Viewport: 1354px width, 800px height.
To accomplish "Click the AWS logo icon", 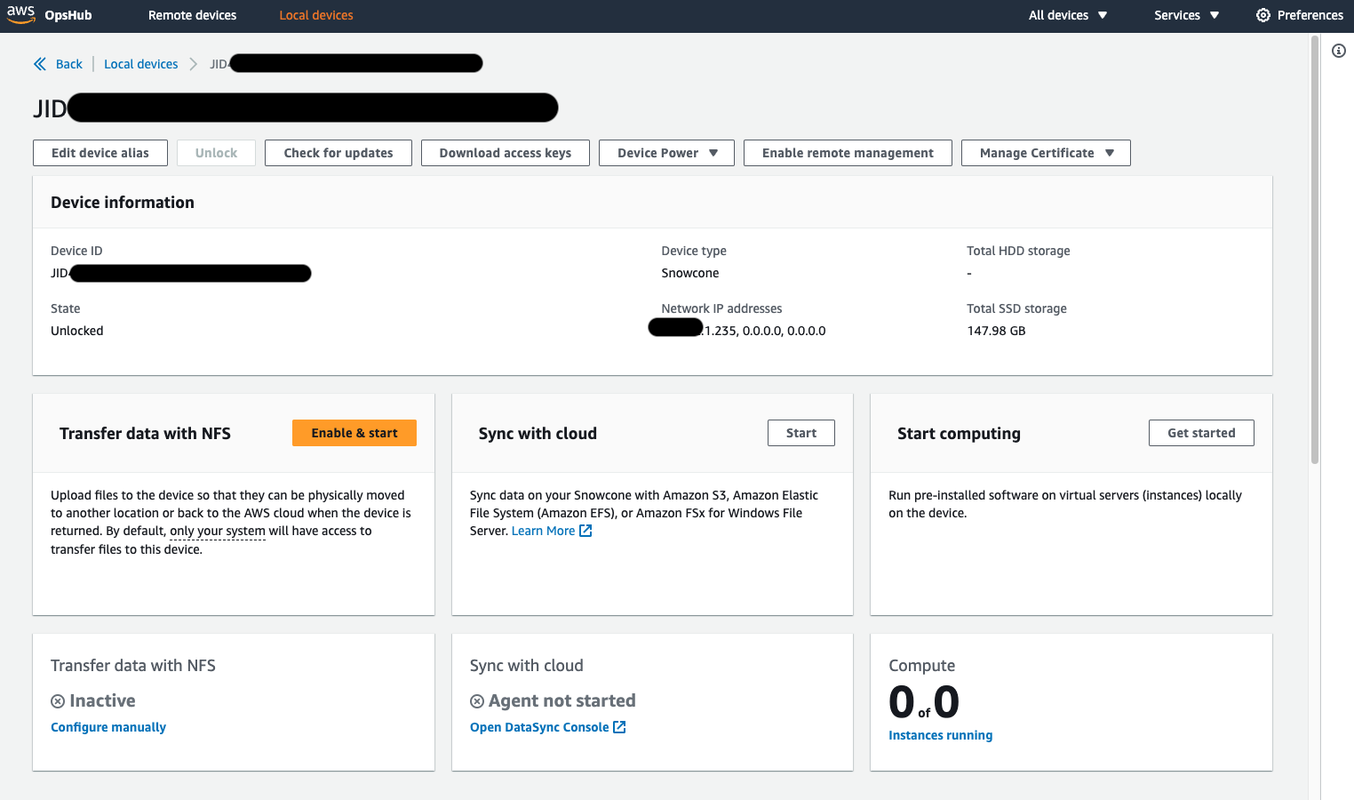I will coord(20,15).
